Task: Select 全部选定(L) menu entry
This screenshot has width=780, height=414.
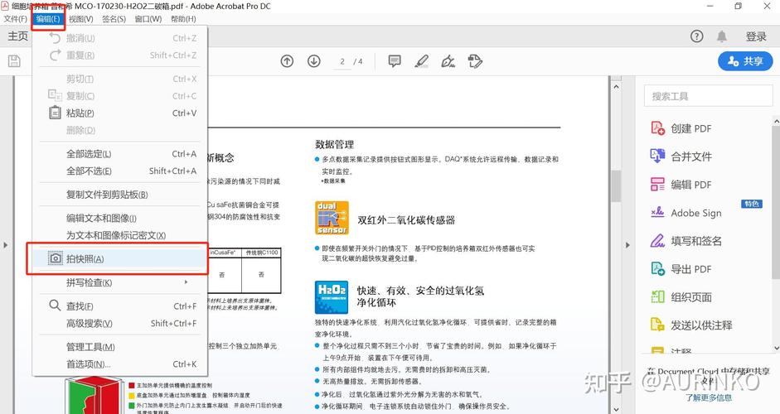Action: coord(120,154)
